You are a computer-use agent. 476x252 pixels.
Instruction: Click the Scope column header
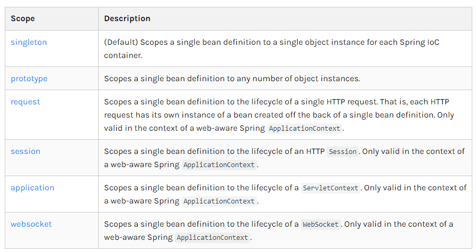(x=23, y=18)
